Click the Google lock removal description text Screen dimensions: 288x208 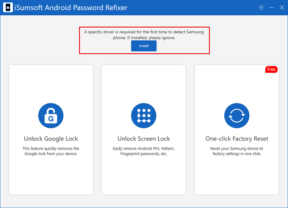click(x=51, y=151)
